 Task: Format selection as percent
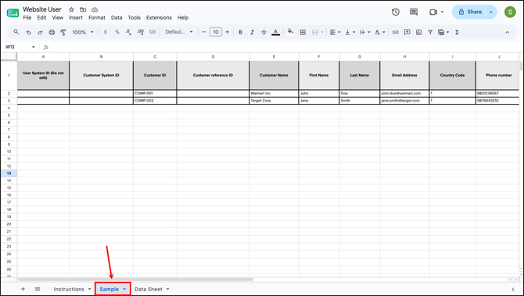(117, 32)
